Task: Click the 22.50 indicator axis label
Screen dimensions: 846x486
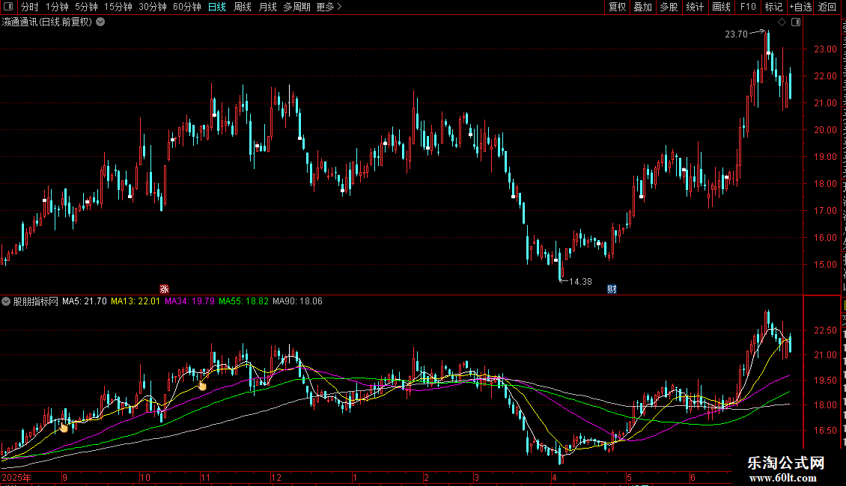Action: (x=826, y=330)
